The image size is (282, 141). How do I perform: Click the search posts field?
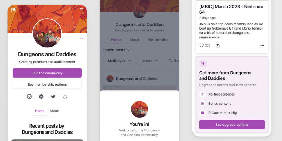point(173,61)
